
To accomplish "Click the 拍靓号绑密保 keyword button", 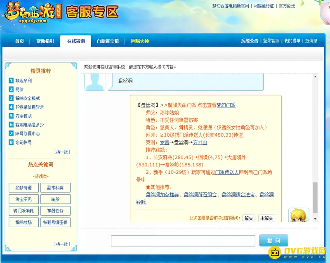I will coord(55,223).
